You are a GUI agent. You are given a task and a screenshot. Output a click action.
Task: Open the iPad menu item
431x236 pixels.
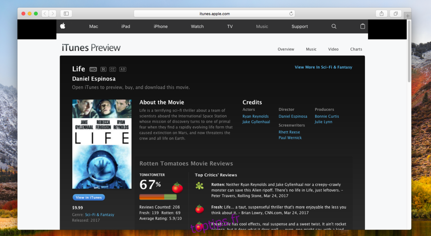[x=126, y=26]
